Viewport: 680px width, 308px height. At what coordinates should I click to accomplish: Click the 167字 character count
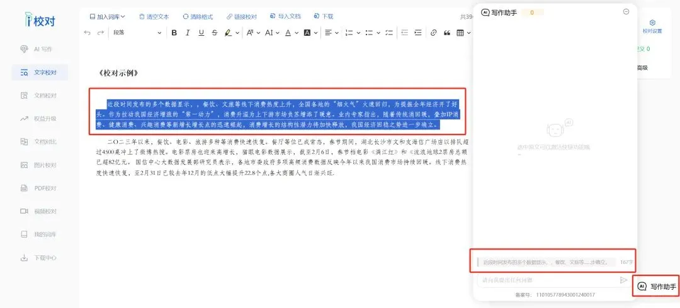coord(626,262)
